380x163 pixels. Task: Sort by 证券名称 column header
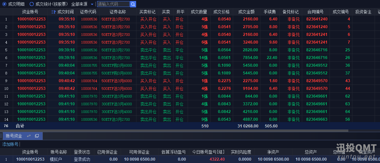(118, 12)
